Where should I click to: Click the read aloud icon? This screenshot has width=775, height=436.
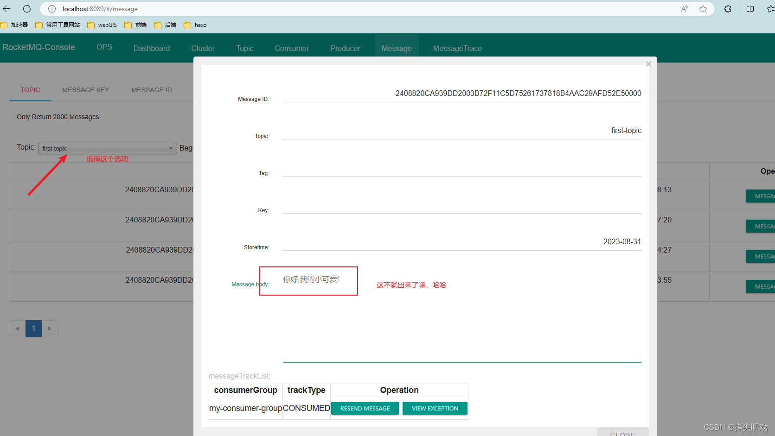click(x=685, y=9)
